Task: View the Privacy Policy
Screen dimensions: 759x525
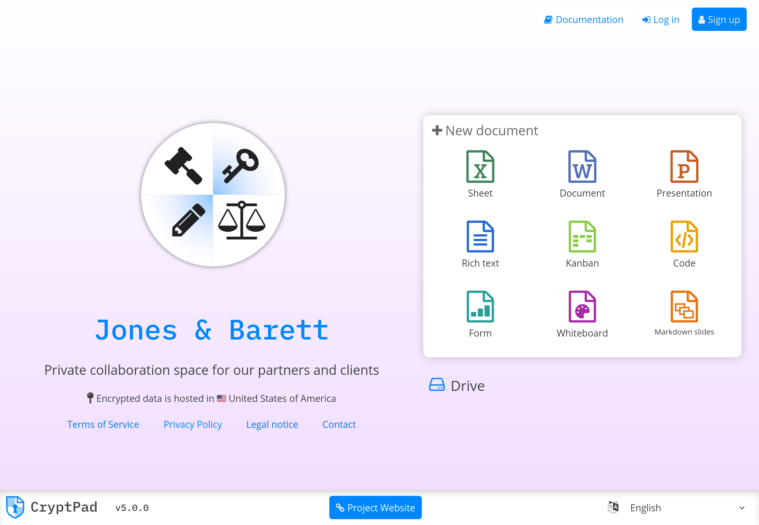Action: tap(193, 424)
